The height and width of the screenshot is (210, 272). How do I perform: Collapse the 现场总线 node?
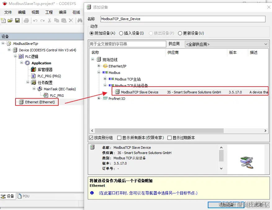(x=93, y=59)
